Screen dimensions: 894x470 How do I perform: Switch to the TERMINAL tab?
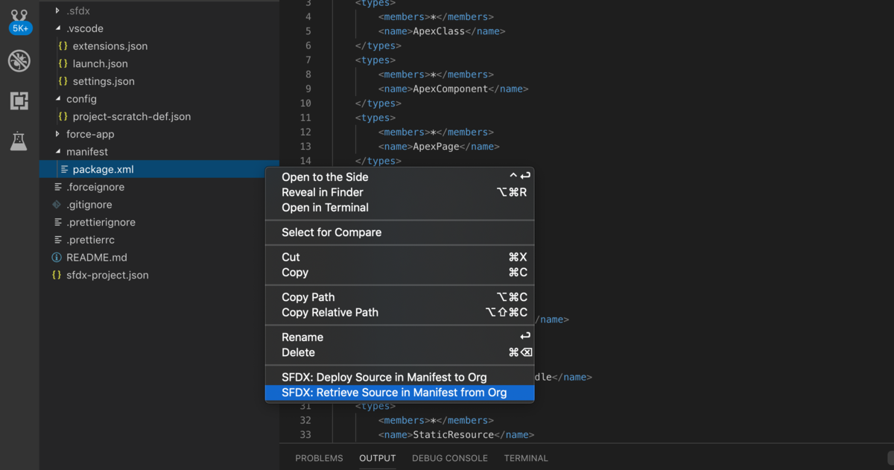[525, 458]
